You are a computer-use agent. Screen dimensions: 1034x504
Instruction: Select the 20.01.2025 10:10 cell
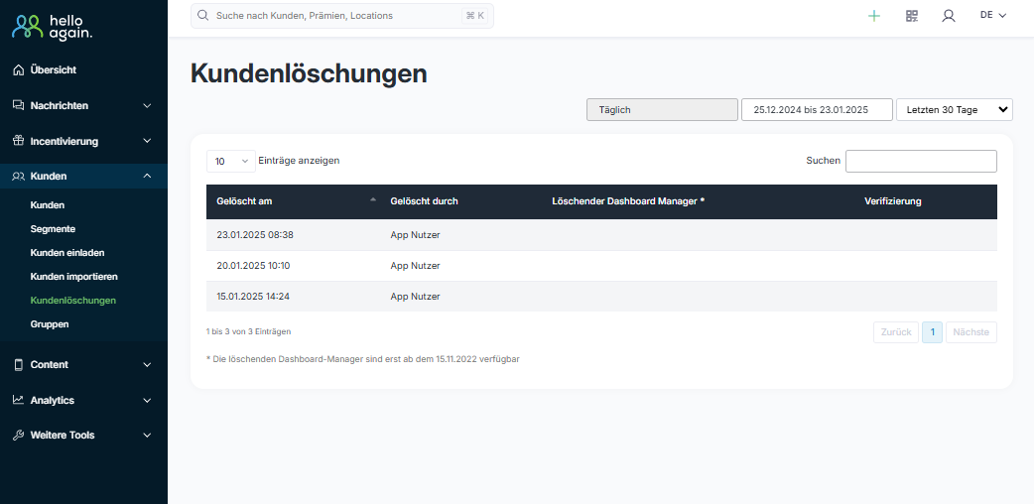[253, 266]
